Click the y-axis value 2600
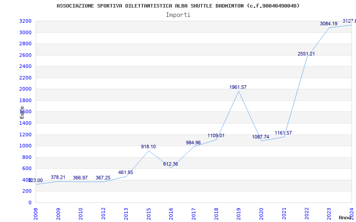 (x=25, y=55)
